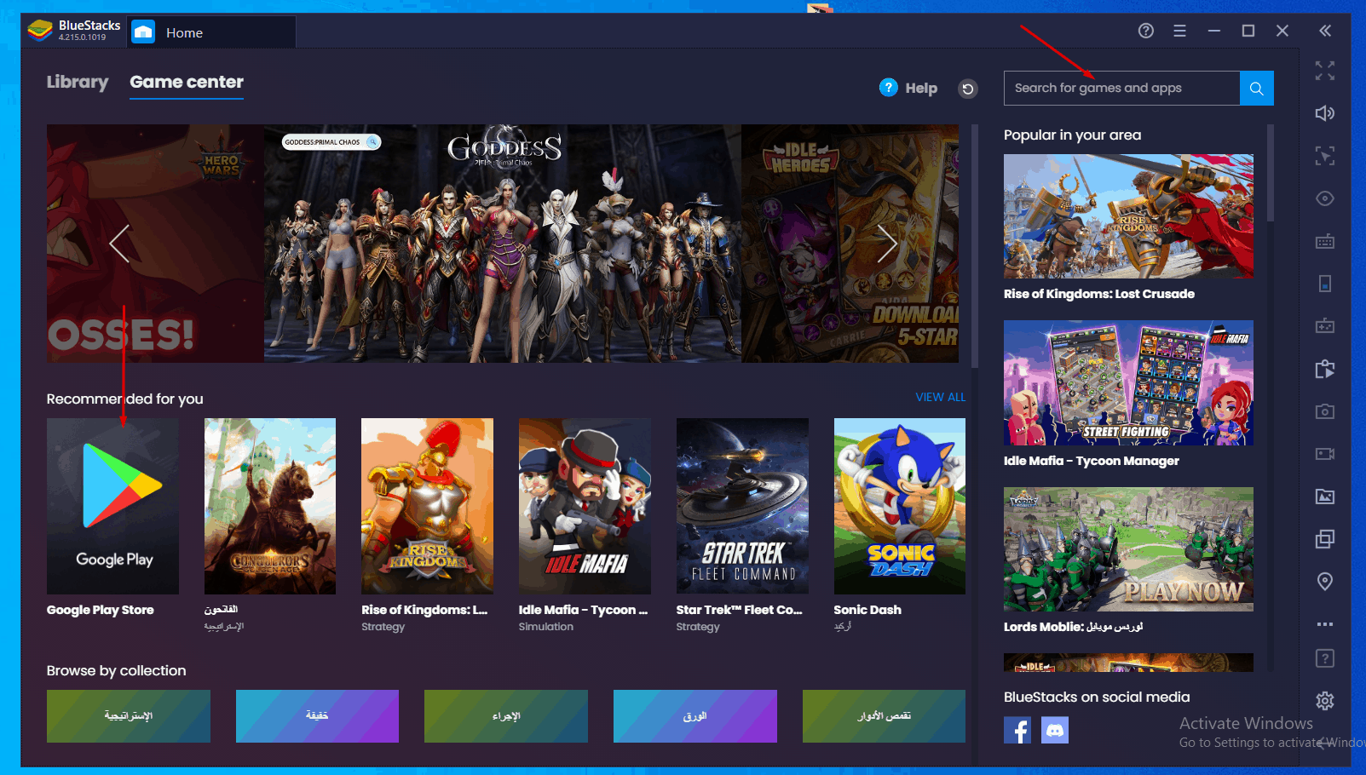The width and height of the screenshot is (1366, 775).
Task: Open Idle Mafia popular area banner
Action: point(1128,382)
